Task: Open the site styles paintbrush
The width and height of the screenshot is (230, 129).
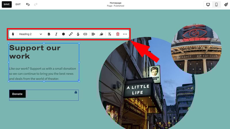Action: pyautogui.click(x=226, y=4)
